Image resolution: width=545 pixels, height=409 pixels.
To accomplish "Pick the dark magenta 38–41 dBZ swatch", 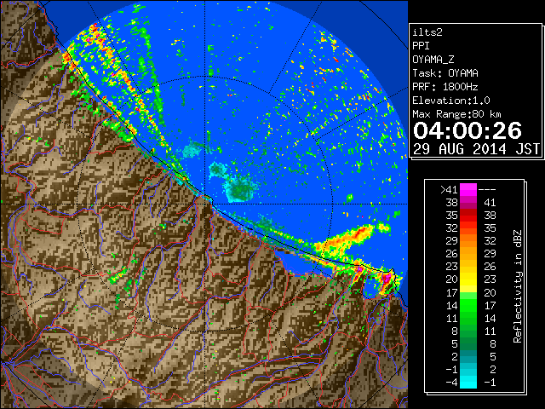I will (468, 203).
